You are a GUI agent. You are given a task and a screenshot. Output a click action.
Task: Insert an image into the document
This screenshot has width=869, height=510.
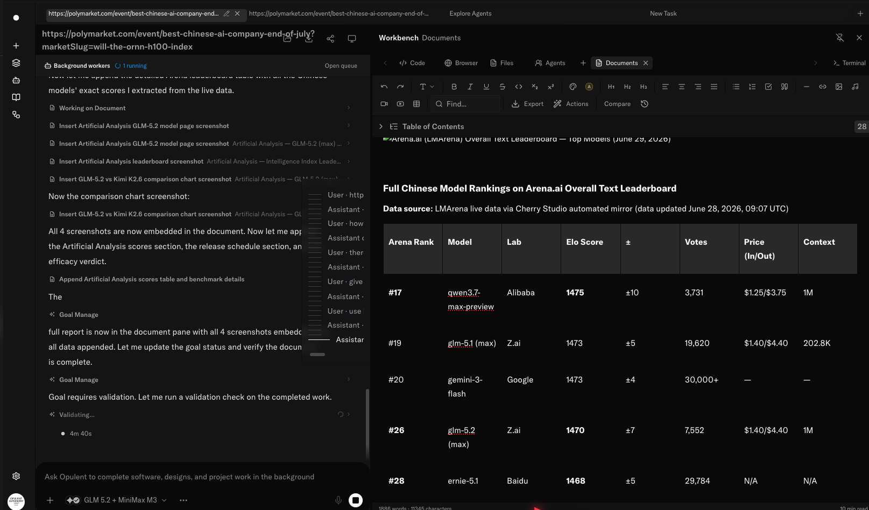(839, 87)
